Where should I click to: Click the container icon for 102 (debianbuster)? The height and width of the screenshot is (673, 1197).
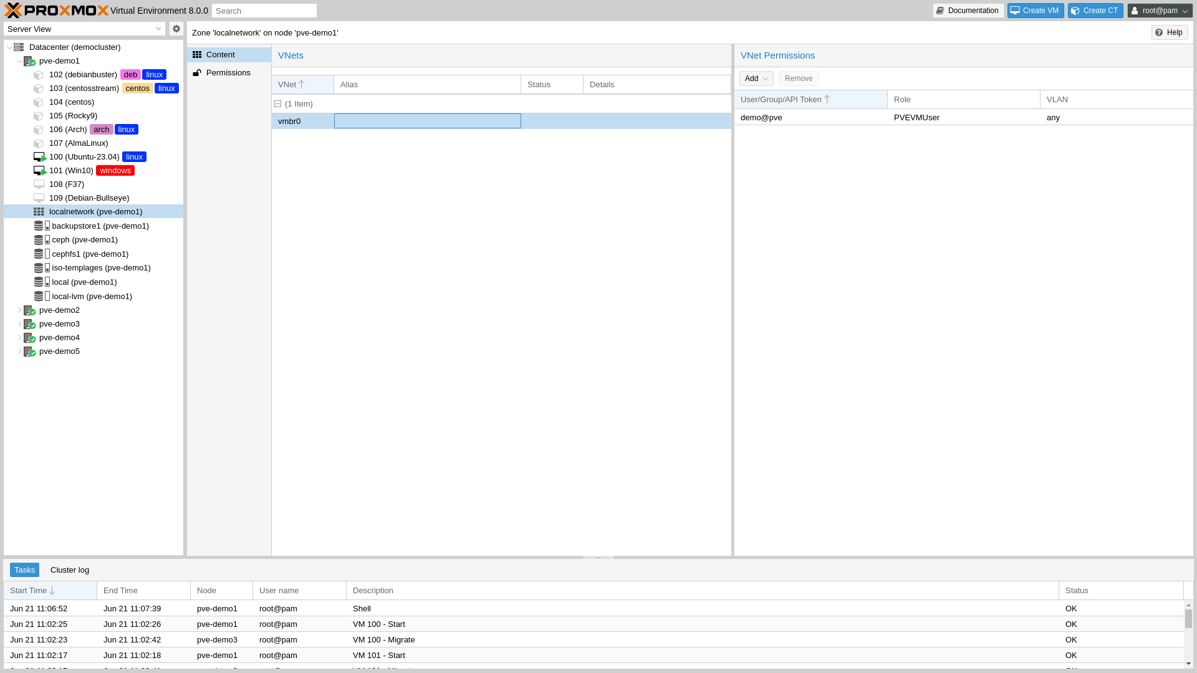[39, 75]
